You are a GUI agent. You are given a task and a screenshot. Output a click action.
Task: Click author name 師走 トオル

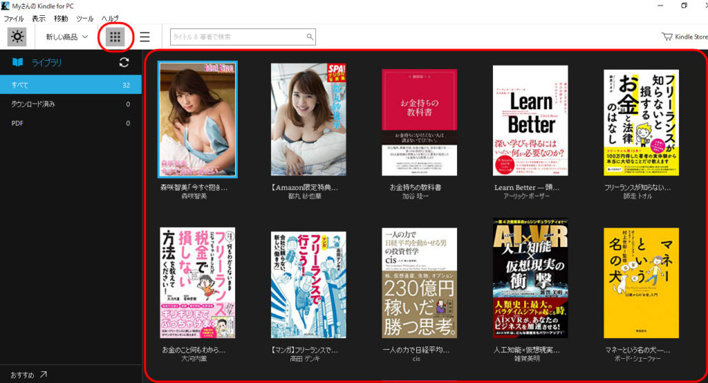point(637,196)
